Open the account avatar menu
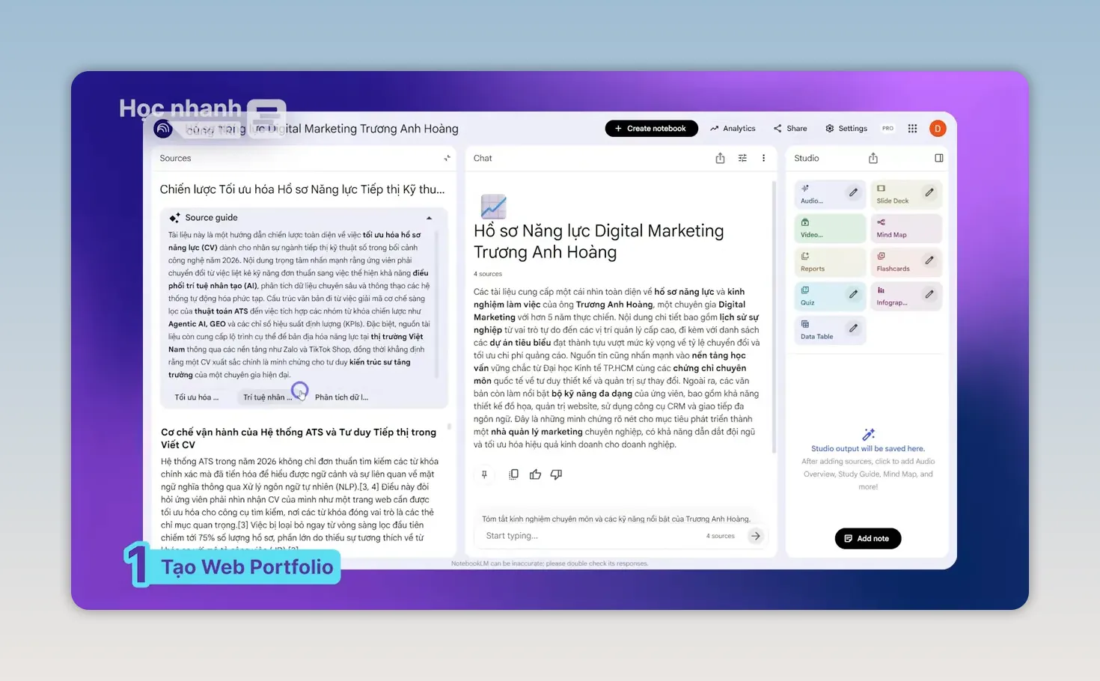 [938, 129]
